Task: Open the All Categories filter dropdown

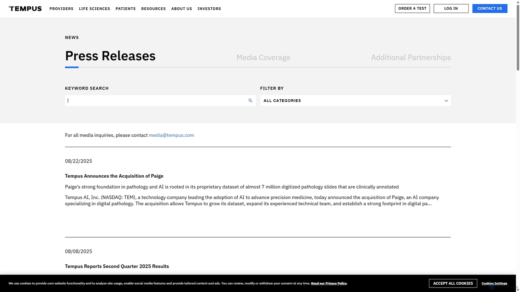Action: [355, 101]
